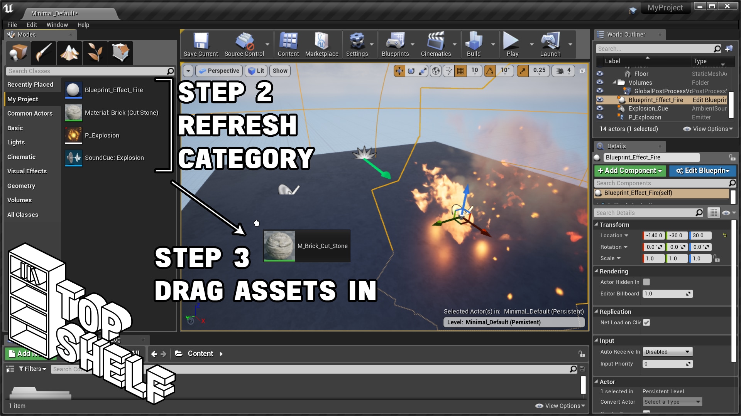Open Content Browser Filters dropdown
The width and height of the screenshot is (741, 416).
click(32, 369)
